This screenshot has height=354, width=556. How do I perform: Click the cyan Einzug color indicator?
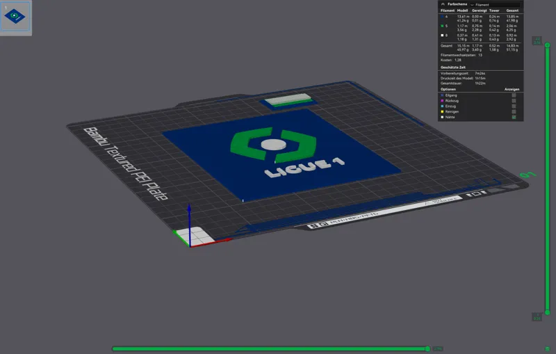[442, 106]
